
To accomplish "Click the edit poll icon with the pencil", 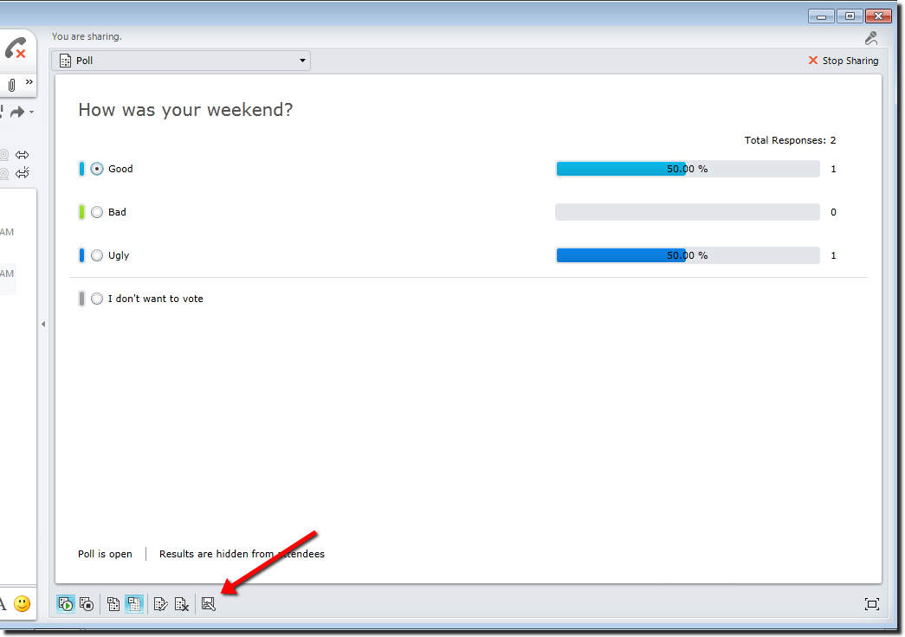I will click(160, 604).
